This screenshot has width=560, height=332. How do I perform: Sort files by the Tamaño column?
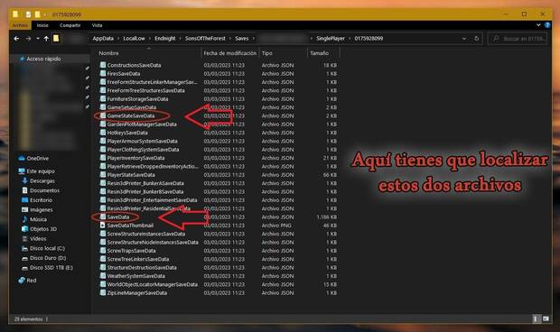pos(319,53)
